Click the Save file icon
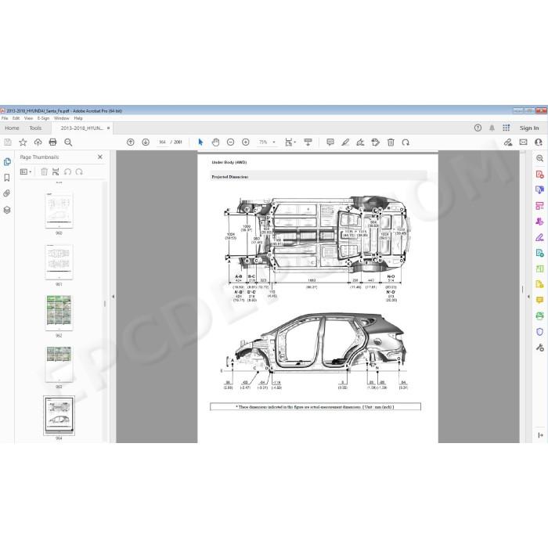The height and width of the screenshot is (548, 548). (8, 142)
